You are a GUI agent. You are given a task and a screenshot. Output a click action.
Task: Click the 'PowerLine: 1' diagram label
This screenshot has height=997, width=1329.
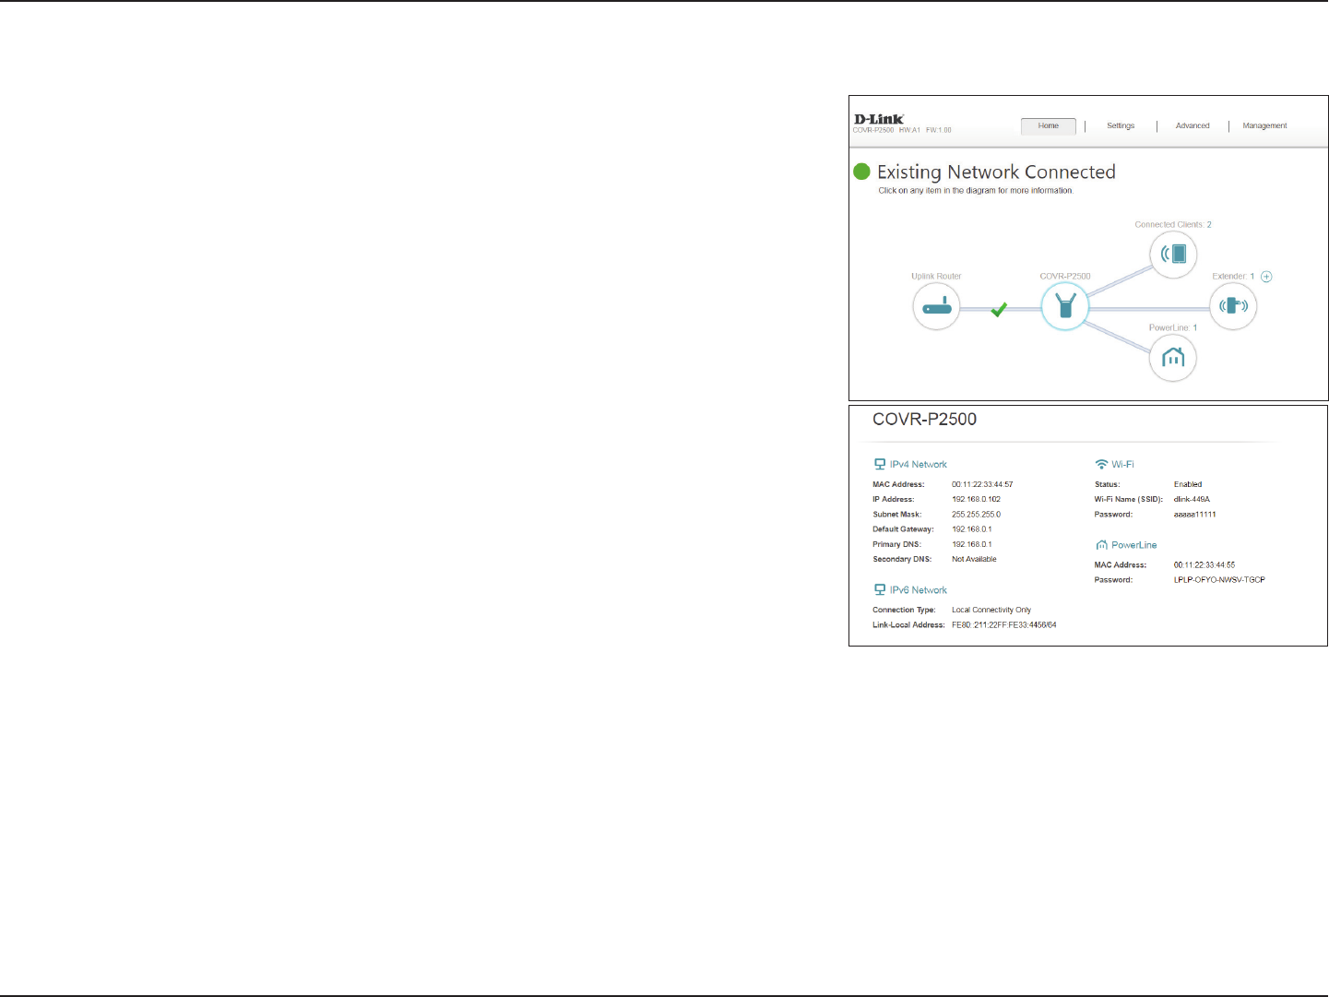1173,328
